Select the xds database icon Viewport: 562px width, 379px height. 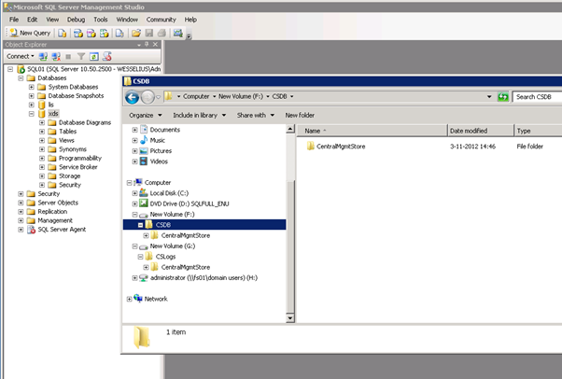coord(42,113)
